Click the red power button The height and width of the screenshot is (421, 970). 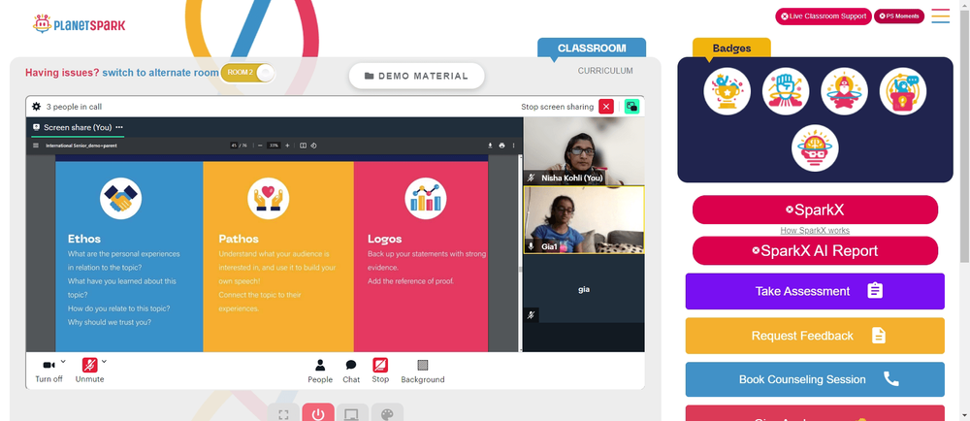click(318, 413)
